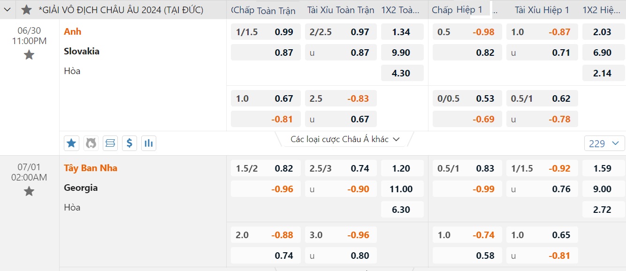Toggle favorite star for the 06/30 match
Viewport: 626px width, 271px height.
coord(29,55)
